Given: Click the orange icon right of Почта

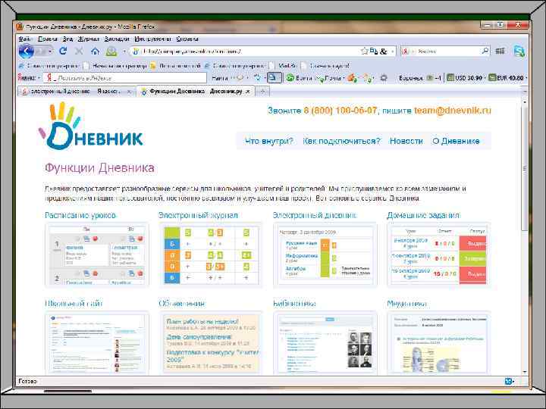Looking at the screenshot, I should click(x=353, y=78).
